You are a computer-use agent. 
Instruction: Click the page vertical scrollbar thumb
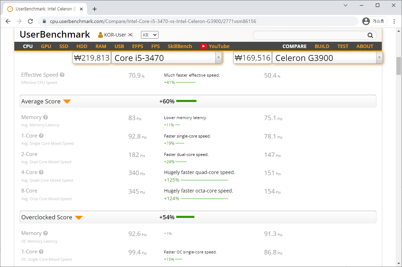(399, 66)
